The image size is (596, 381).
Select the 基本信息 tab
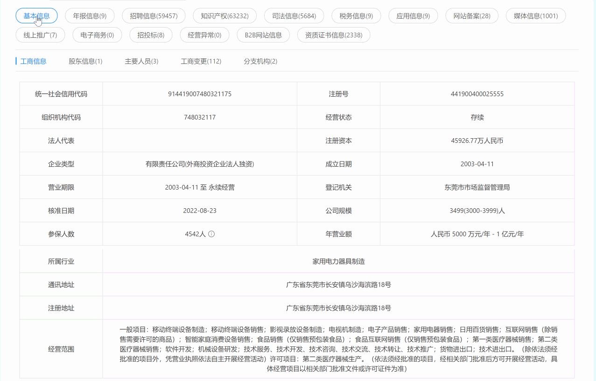36,15
